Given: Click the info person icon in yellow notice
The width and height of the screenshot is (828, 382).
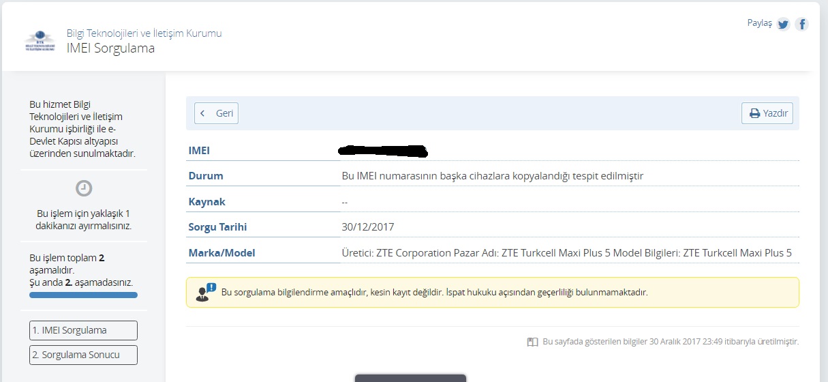Looking at the screenshot, I should pyautogui.click(x=206, y=292).
